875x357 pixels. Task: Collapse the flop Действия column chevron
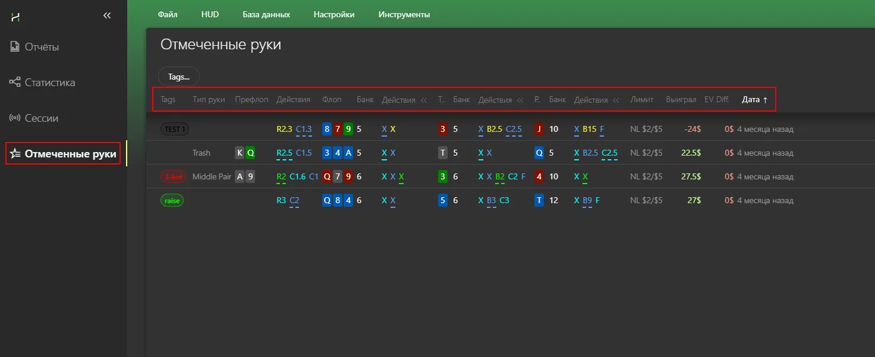tap(424, 100)
